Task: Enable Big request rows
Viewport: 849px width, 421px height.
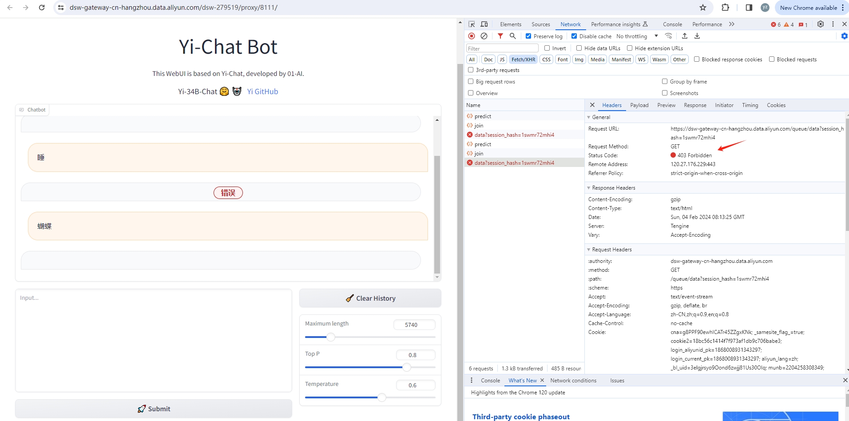Action: pyautogui.click(x=471, y=81)
